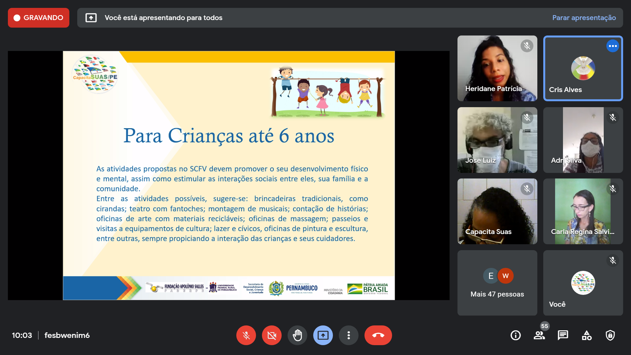Image resolution: width=631 pixels, height=355 pixels.
Task: Raise hand using the hand icon
Action: pos(297,335)
